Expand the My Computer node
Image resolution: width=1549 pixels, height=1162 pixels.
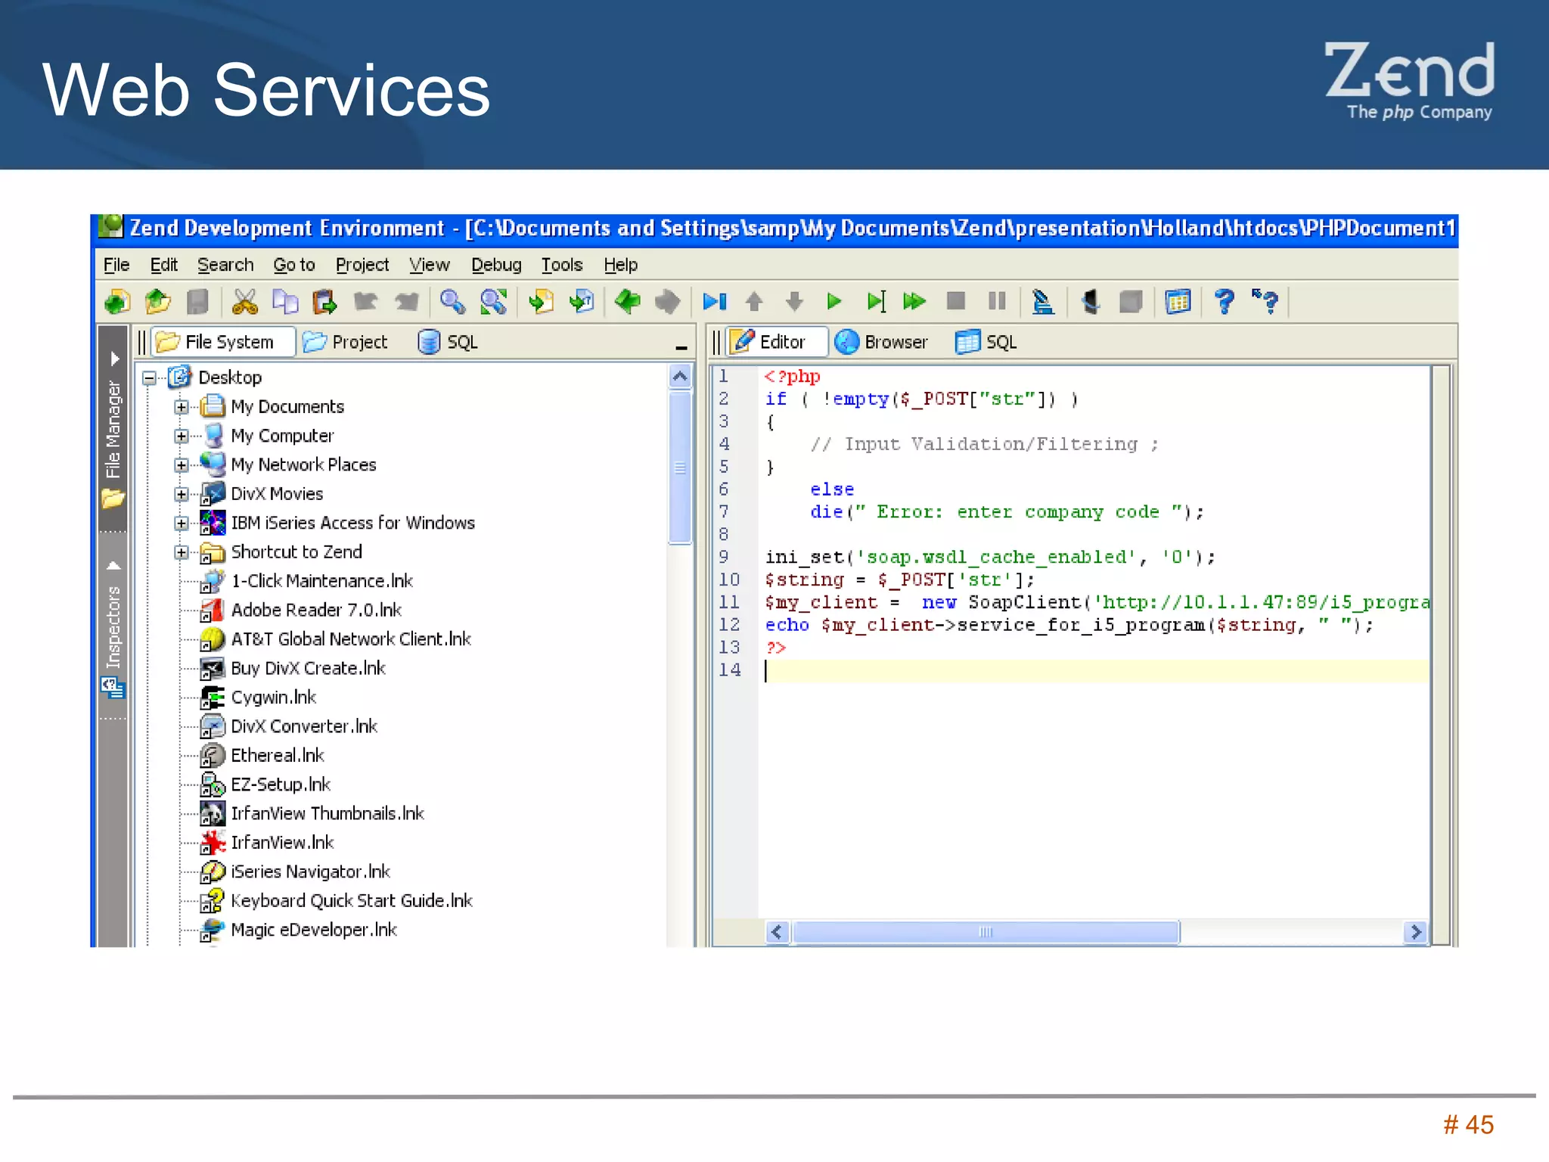click(x=181, y=436)
